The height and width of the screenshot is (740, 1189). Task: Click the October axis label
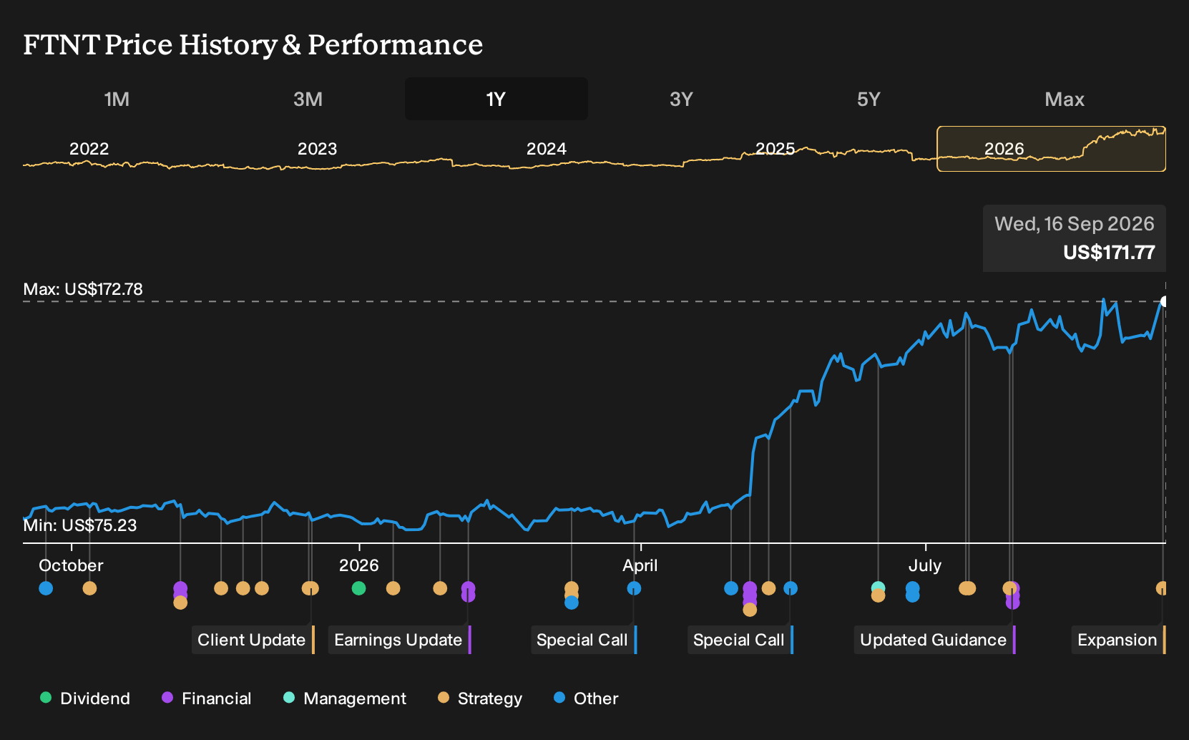click(71, 565)
